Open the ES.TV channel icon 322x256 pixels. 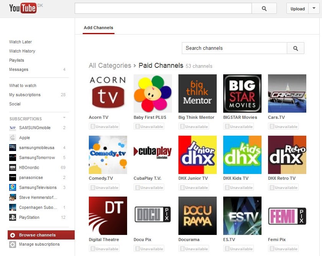coord(242,216)
